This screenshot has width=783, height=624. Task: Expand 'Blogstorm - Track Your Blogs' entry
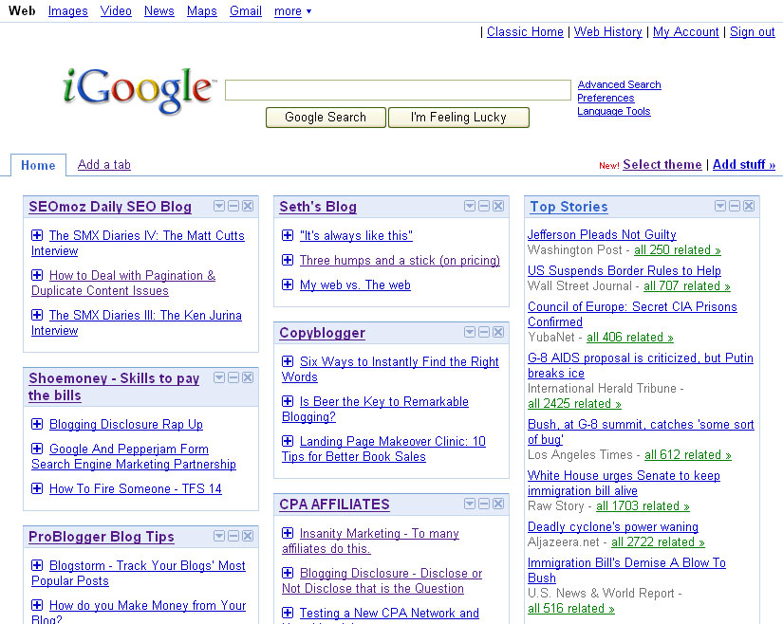(37, 565)
